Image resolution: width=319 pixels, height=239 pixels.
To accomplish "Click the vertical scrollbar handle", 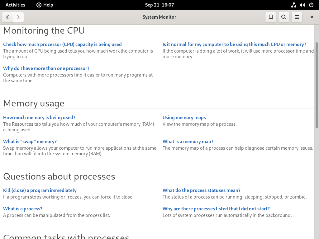I will [317, 85].
